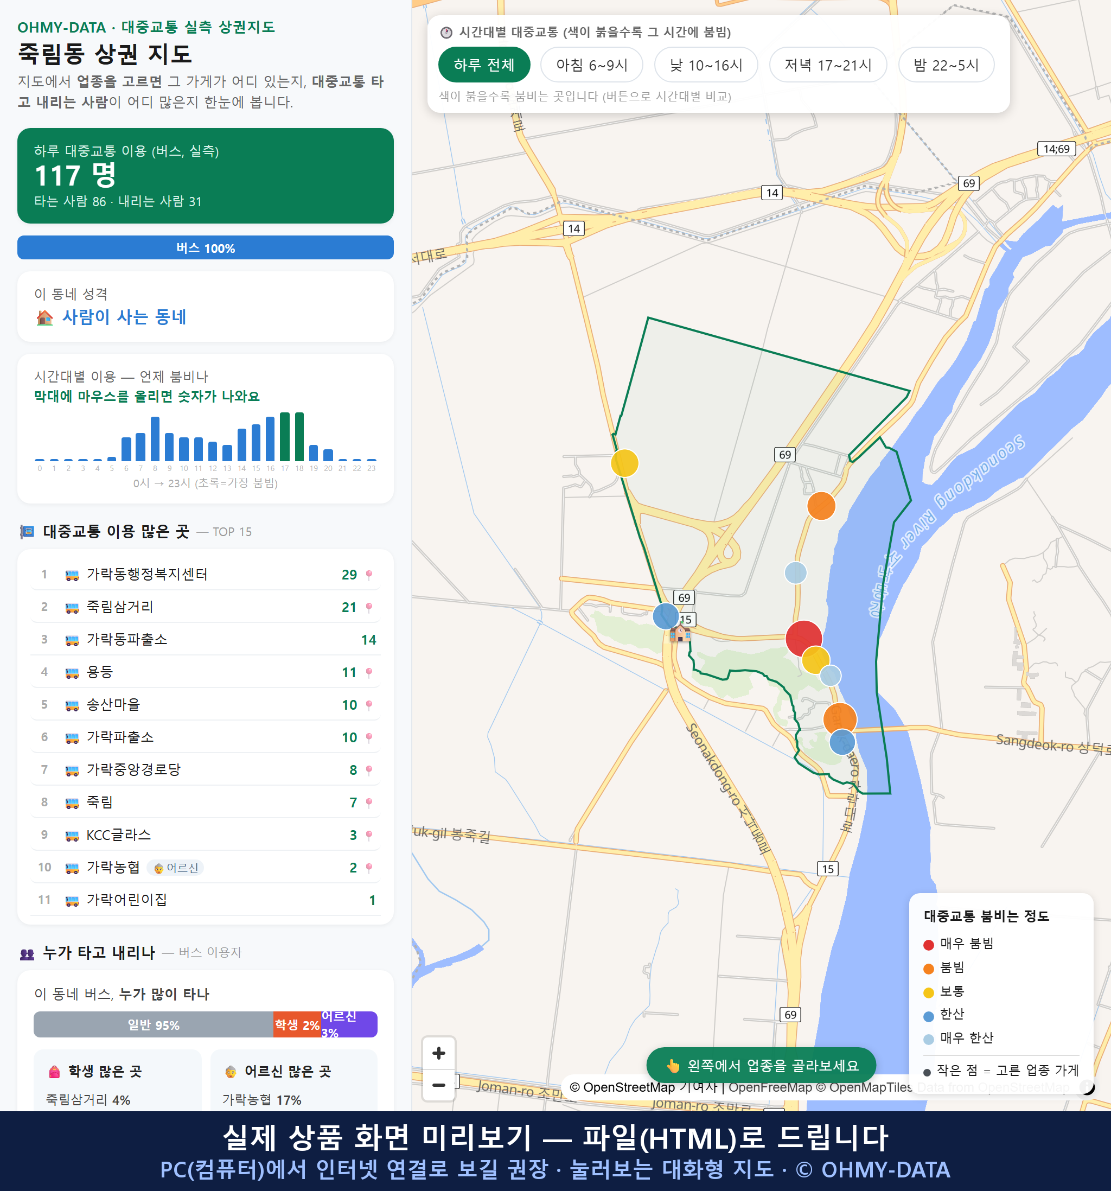
Task: Click the pin icon in KCC글라스 row
Action: coord(369,835)
